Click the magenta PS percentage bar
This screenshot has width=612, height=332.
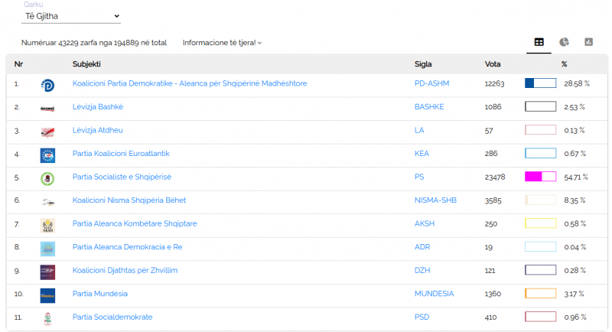coord(540,177)
